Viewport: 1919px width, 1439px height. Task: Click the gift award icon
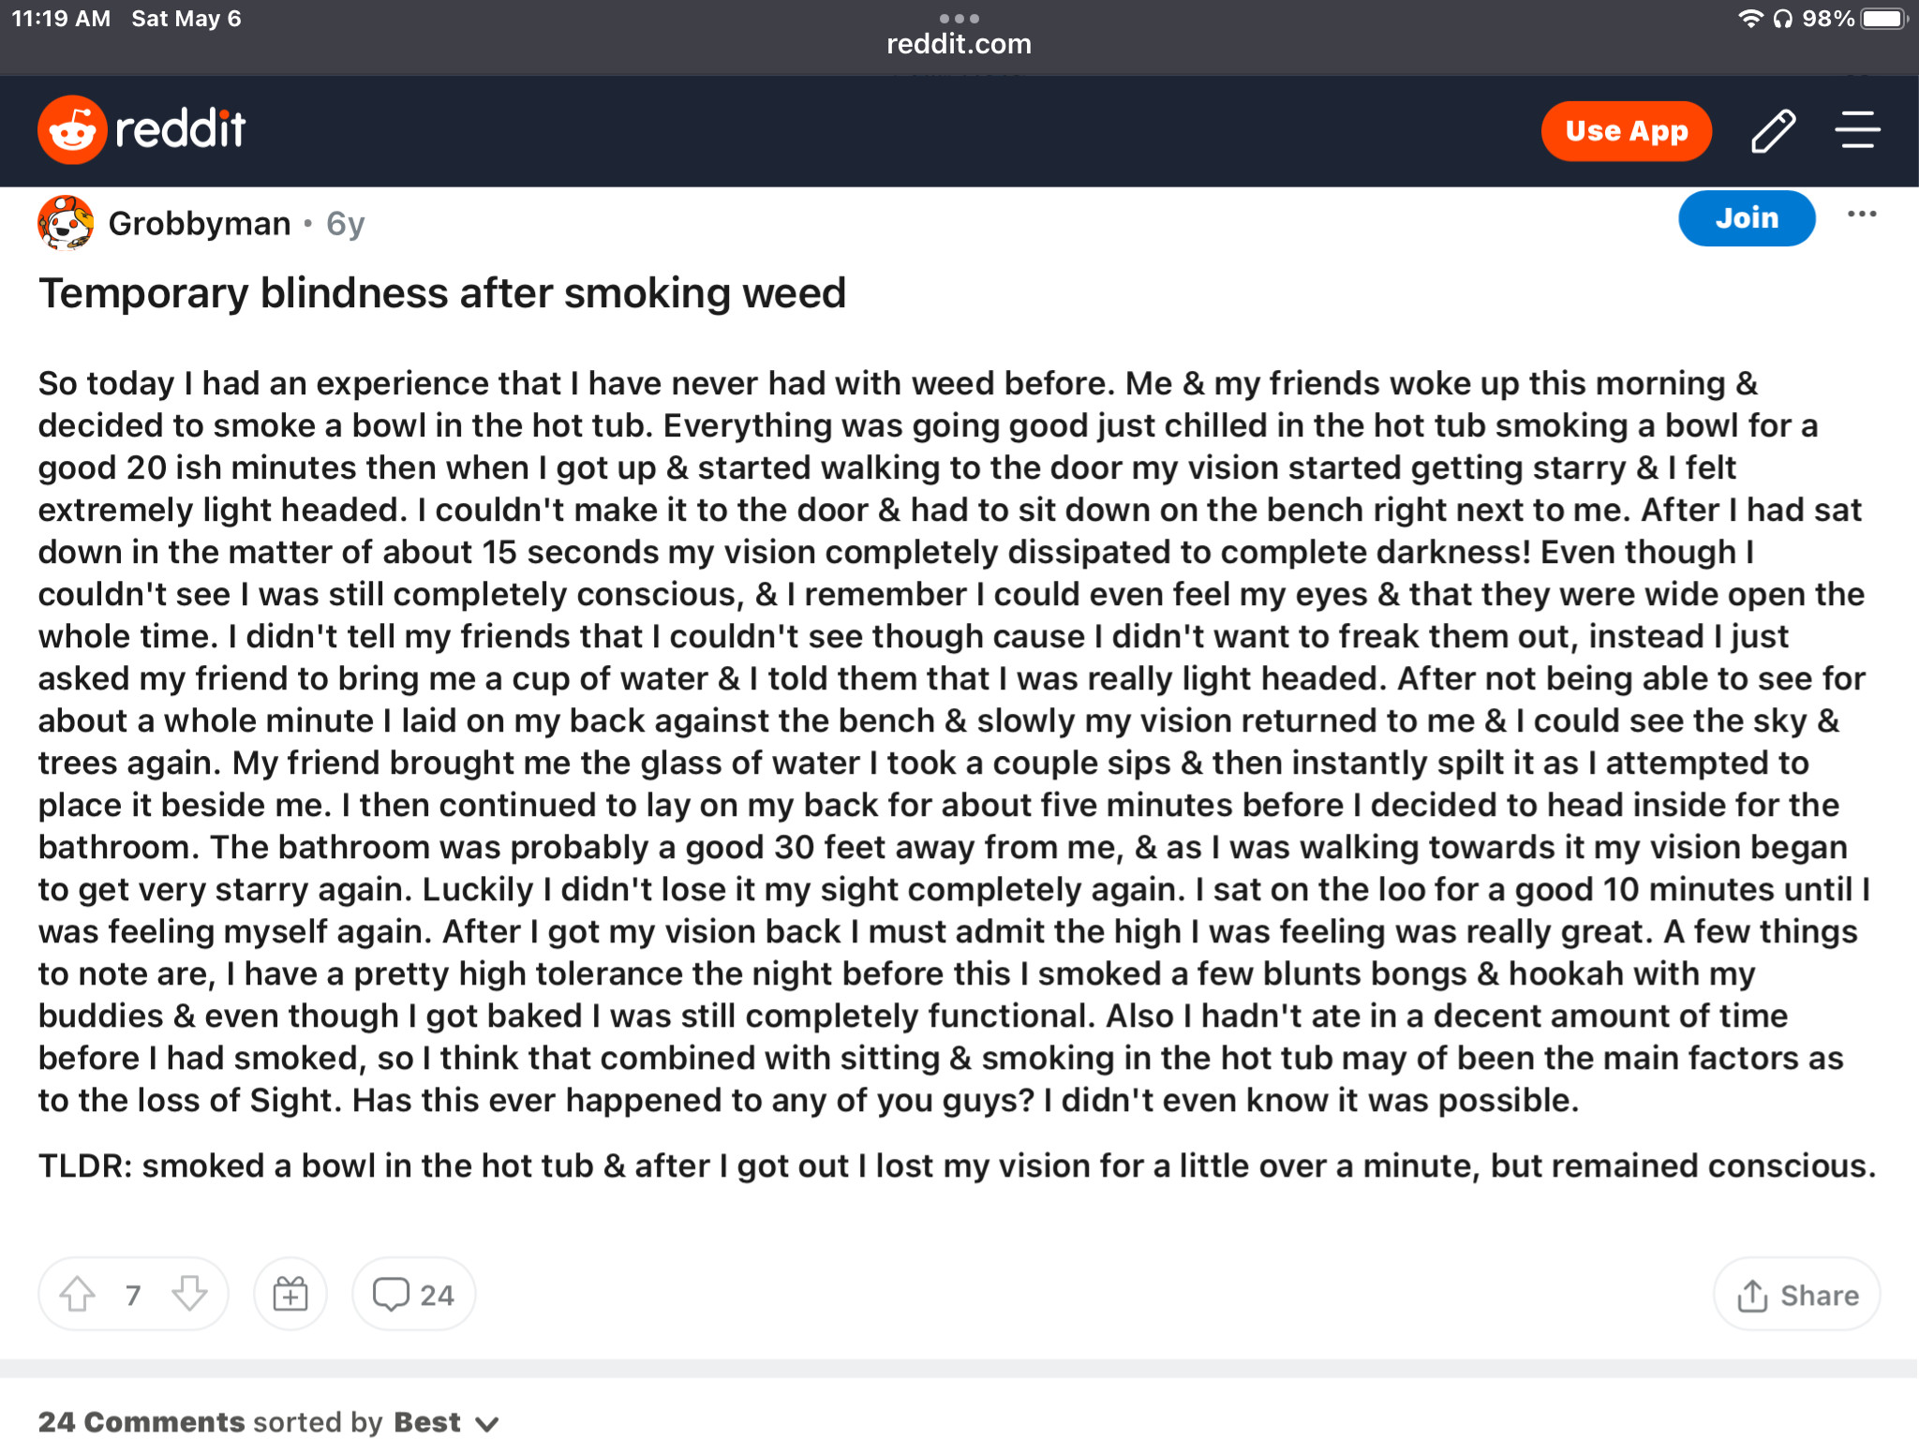290,1295
